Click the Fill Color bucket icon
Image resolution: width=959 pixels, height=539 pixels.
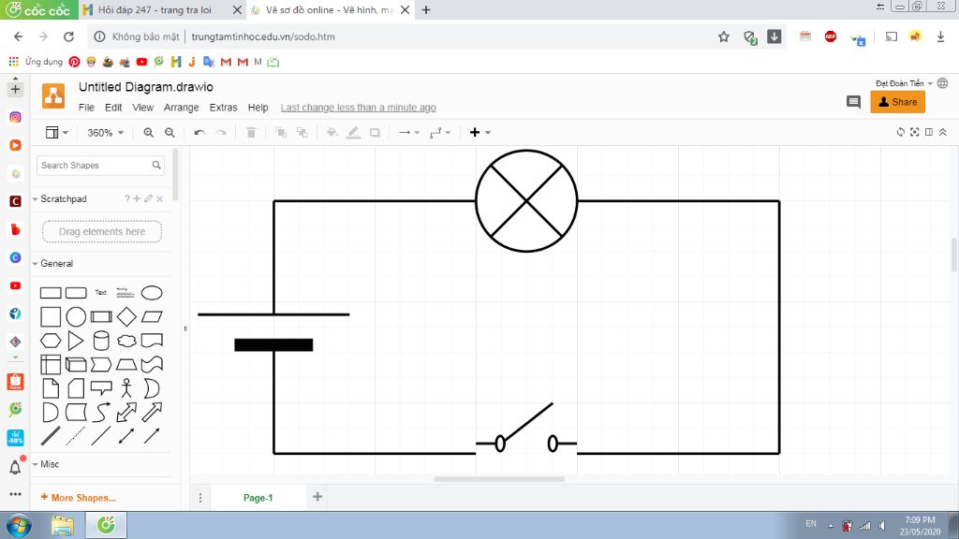tap(332, 133)
